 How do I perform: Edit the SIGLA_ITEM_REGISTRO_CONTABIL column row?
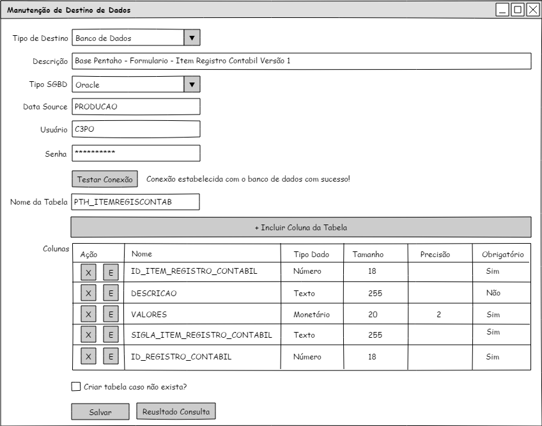click(111, 335)
